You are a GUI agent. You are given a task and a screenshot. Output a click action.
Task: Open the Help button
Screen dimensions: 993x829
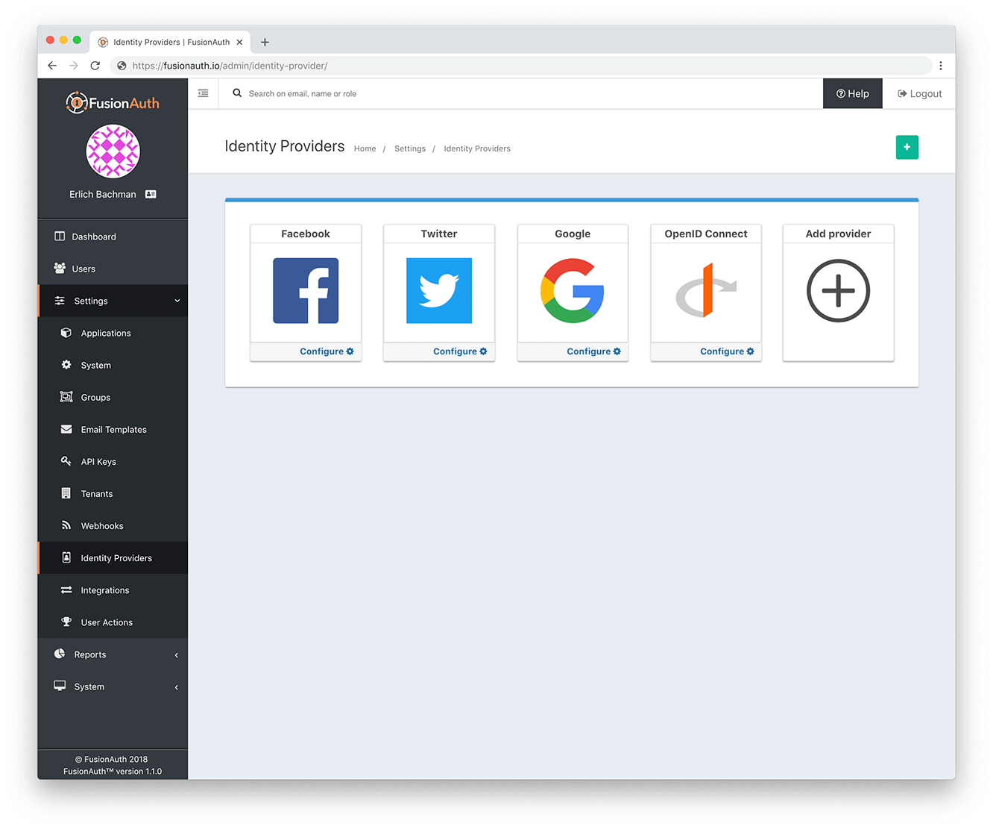tap(852, 93)
